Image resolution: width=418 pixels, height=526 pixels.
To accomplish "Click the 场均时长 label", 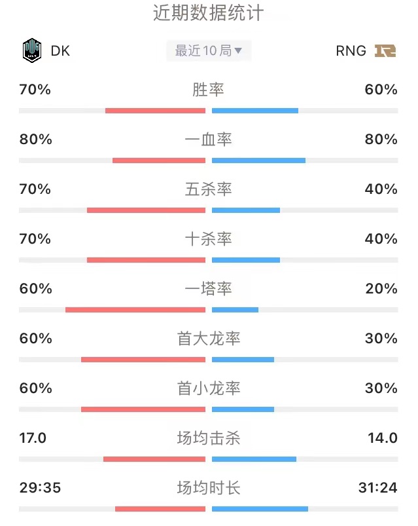I will (x=208, y=487).
